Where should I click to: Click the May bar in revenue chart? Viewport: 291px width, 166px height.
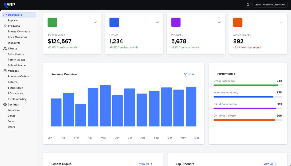point(105,106)
